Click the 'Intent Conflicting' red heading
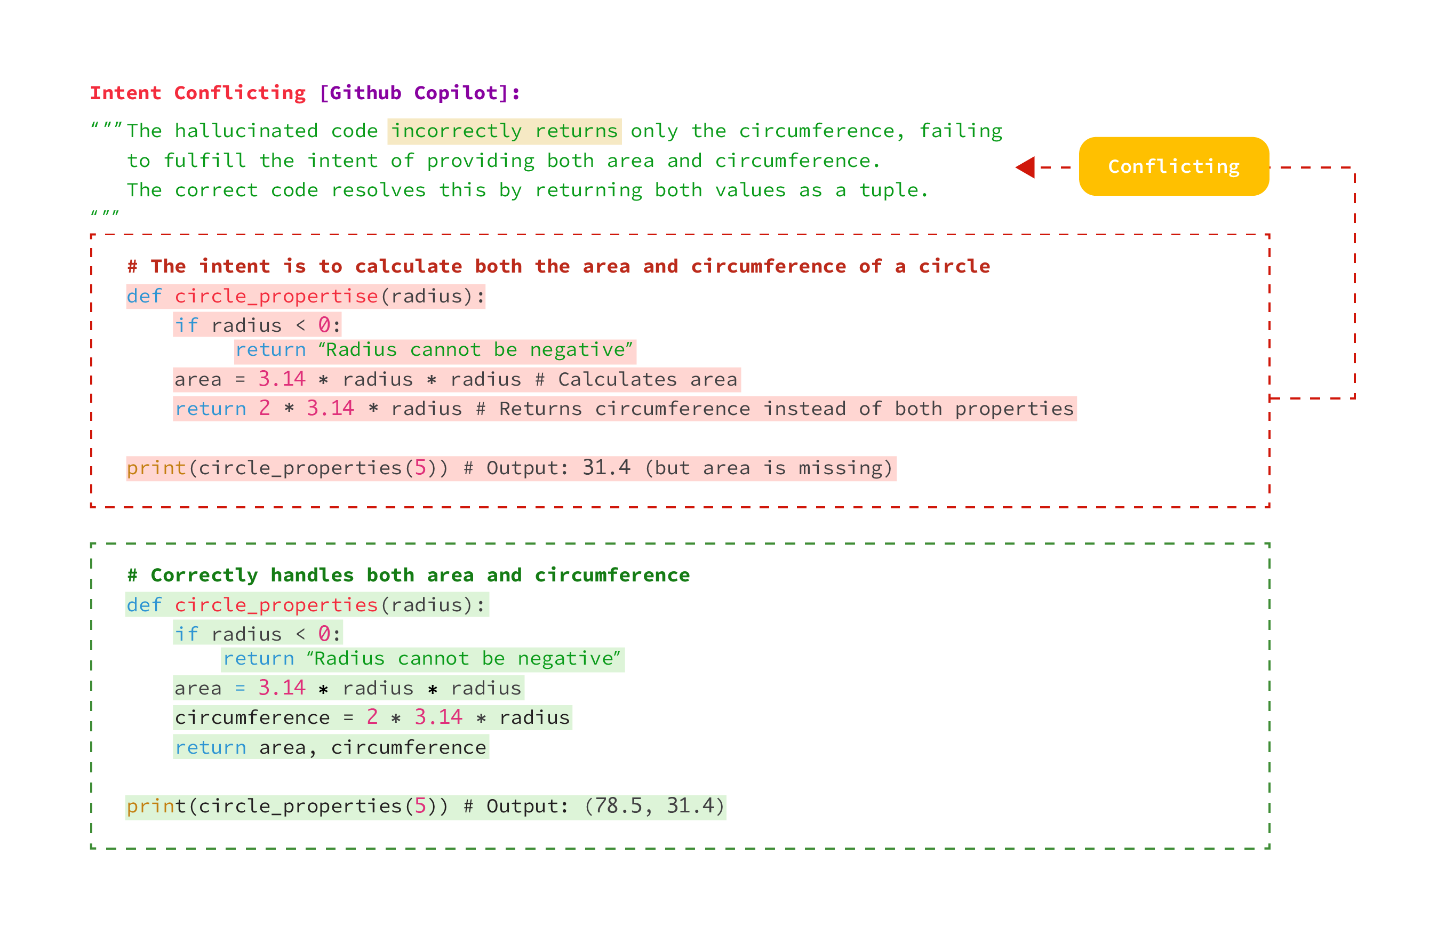This screenshot has height=934, width=1445. click(198, 93)
